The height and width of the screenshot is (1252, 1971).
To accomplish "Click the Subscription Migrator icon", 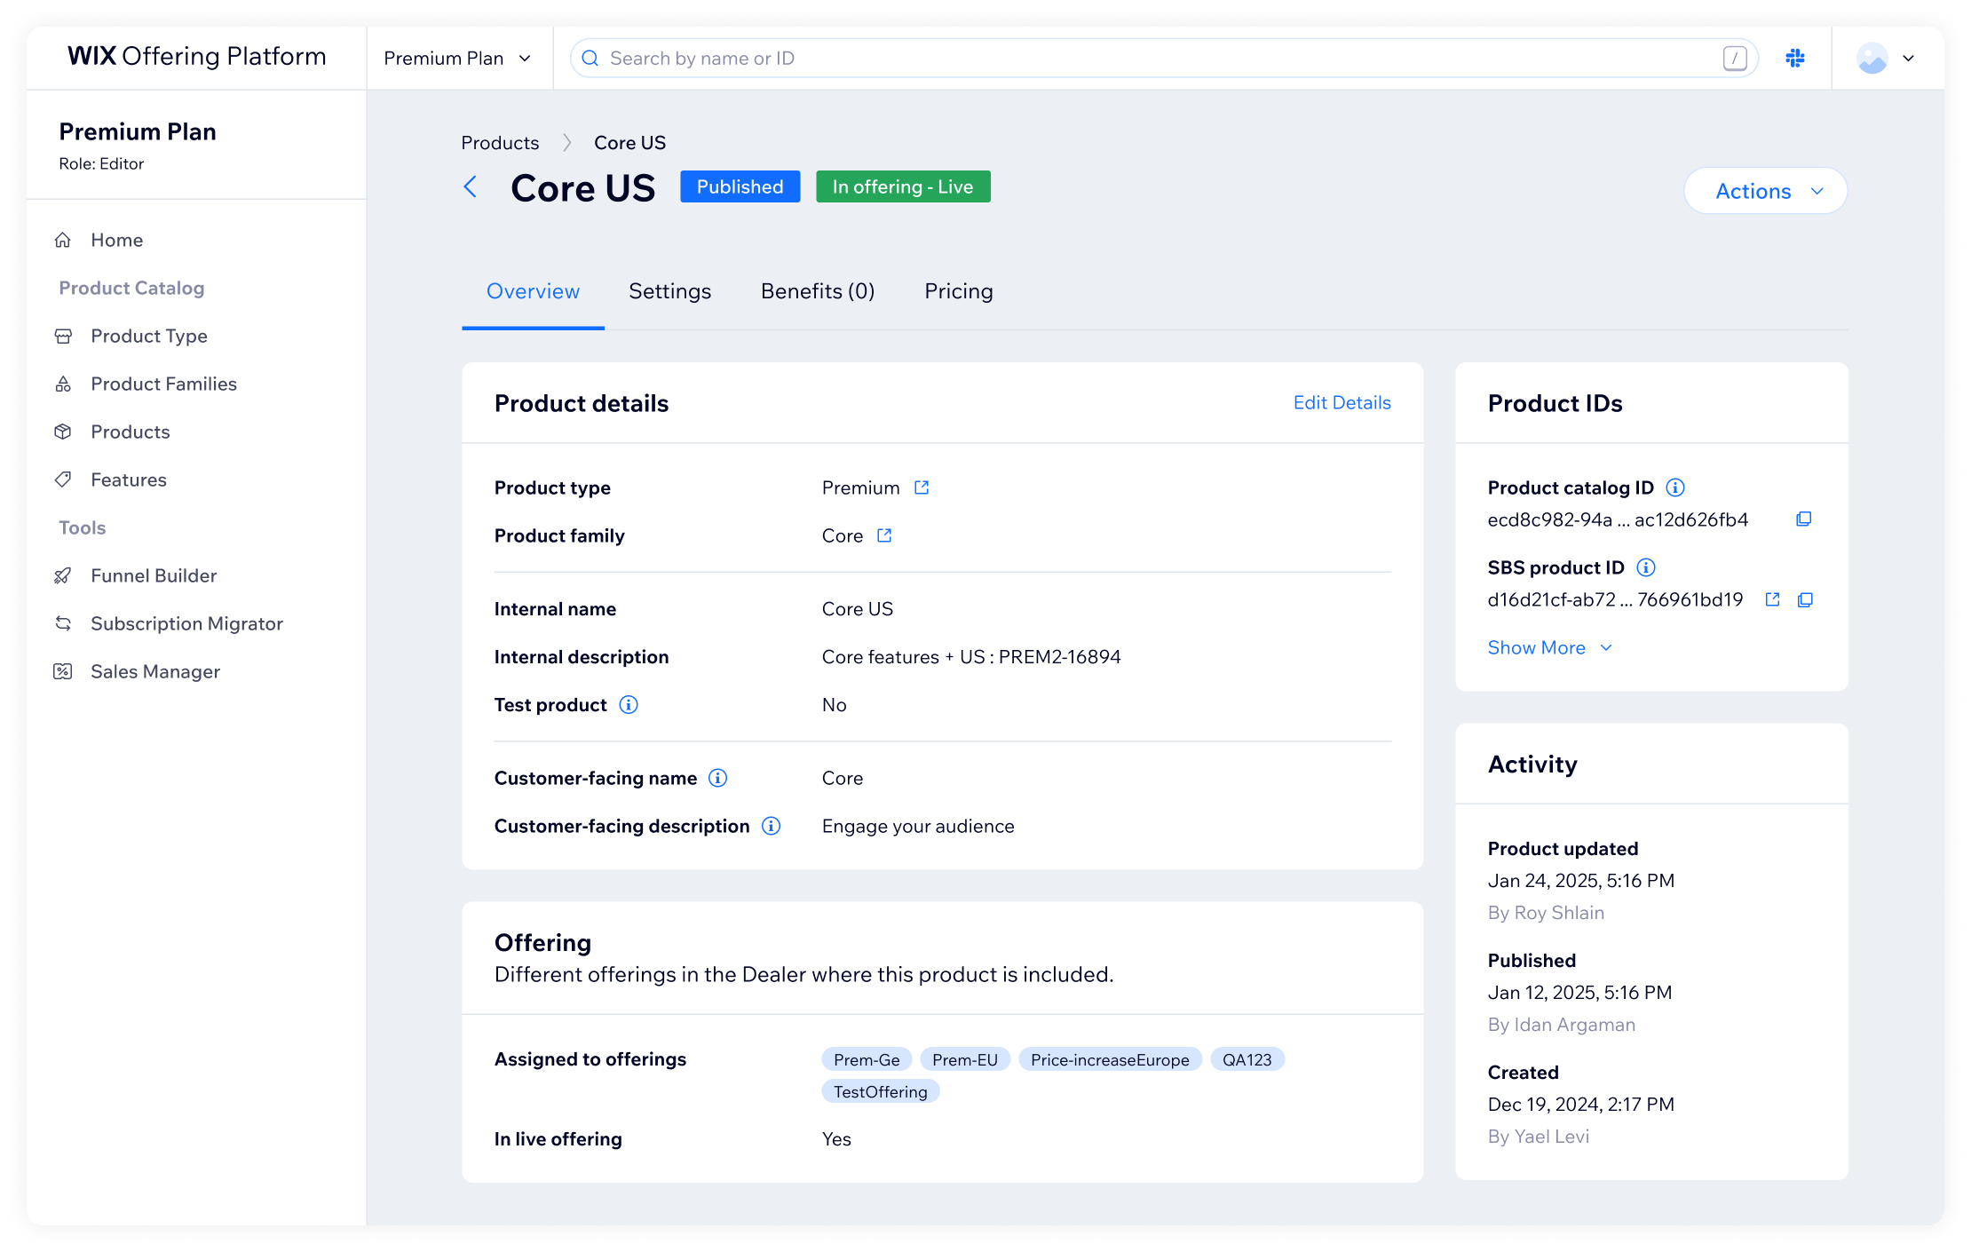I will point(63,623).
